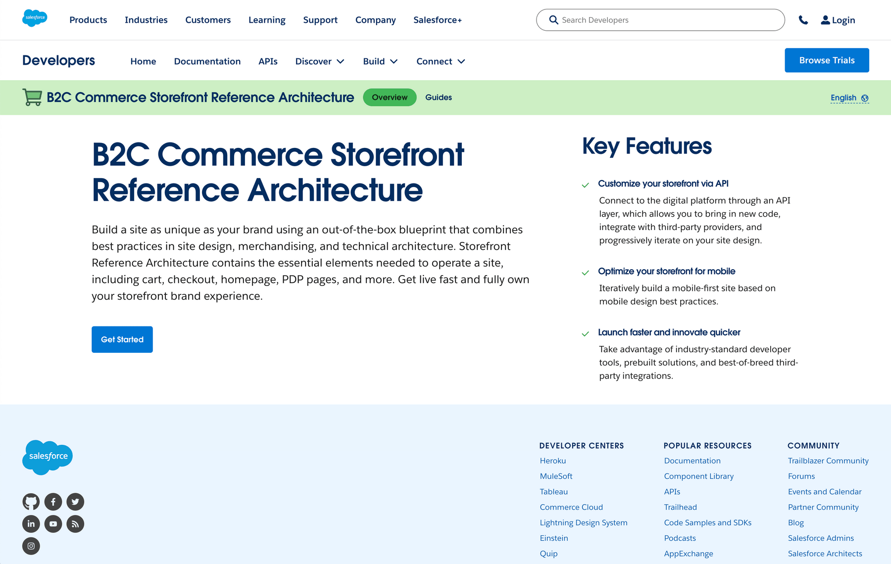Screen dimensions: 891x564
Task: Expand the Build dropdown menu
Action: pos(380,61)
